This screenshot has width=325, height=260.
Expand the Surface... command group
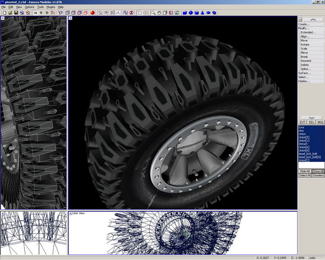coord(304,73)
